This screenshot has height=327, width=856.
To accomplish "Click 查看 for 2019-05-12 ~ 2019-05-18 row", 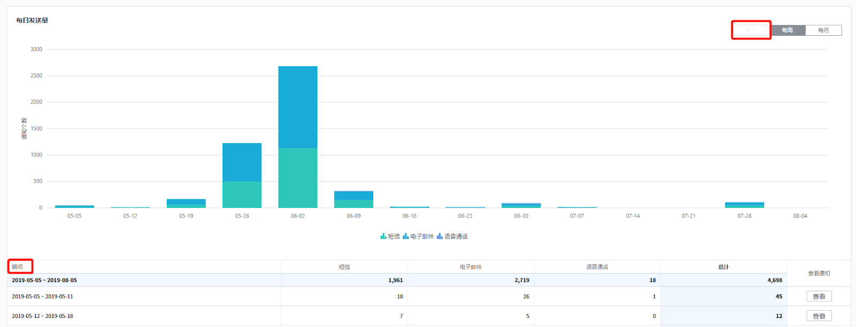I will (819, 316).
